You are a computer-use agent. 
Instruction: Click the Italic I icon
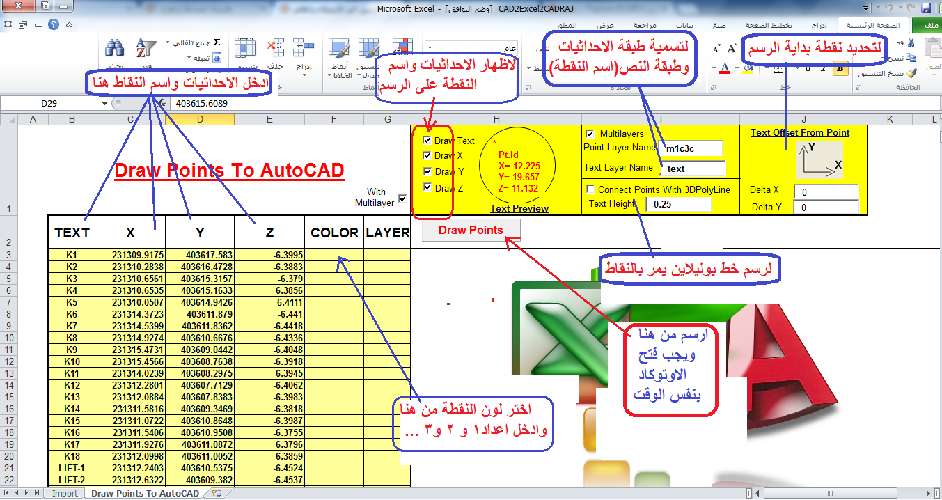coord(824,68)
